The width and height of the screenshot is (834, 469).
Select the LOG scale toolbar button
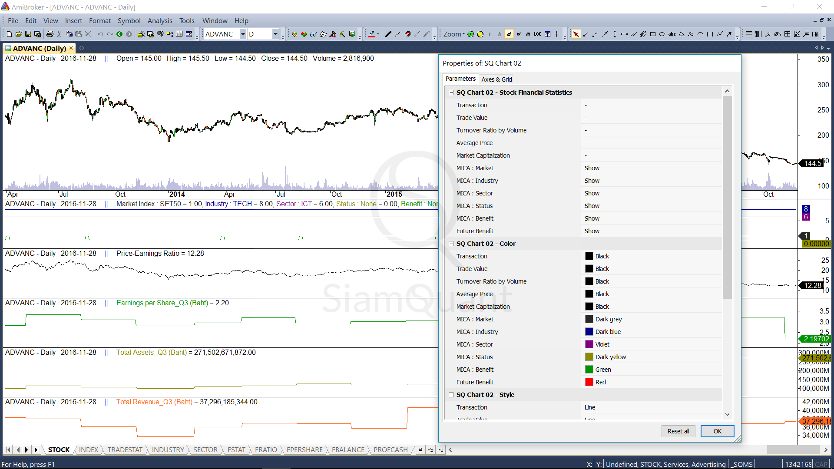(537, 34)
